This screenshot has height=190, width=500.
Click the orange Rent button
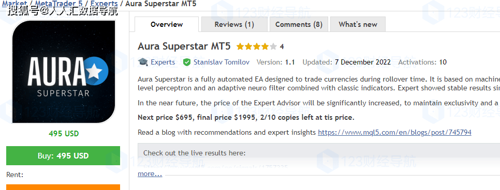[x=63, y=187]
